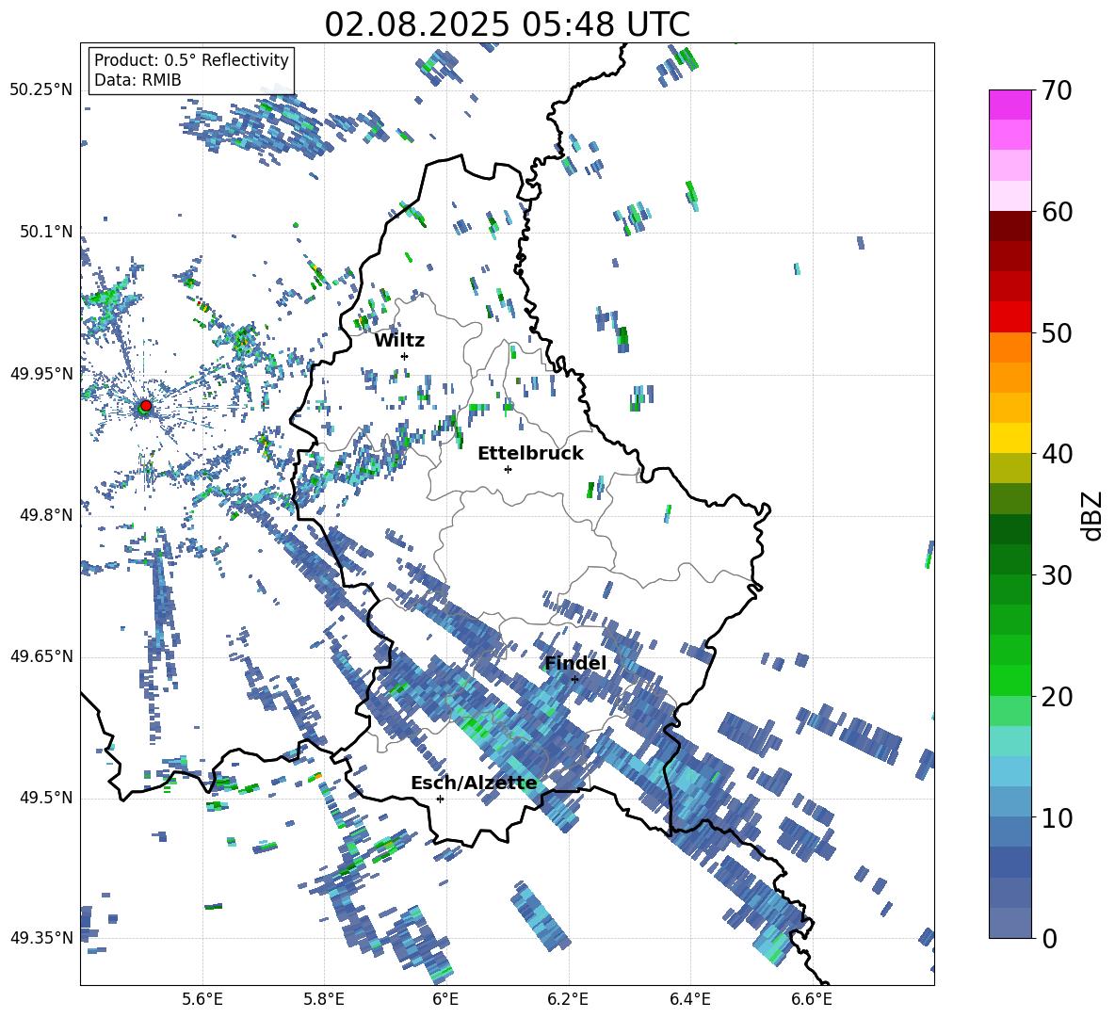Click the 6°E longitude tick label
The image size is (1115, 1018).
click(x=445, y=999)
